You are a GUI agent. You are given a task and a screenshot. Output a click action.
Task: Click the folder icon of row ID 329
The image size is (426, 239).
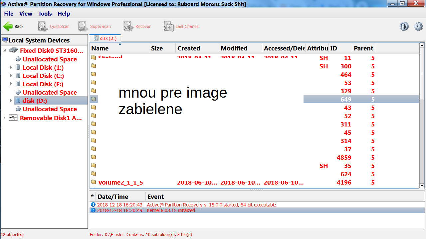94,91
